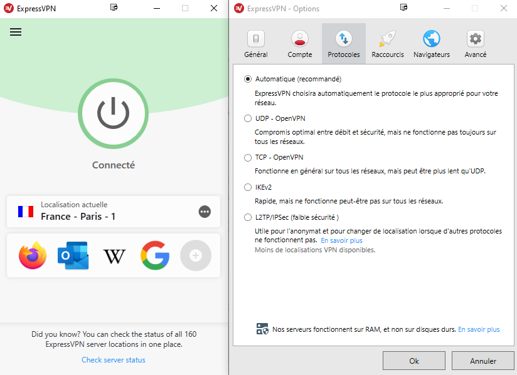Click the server shield icon near RAM note
This screenshot has width=517, height=375.
click(262, 329)
